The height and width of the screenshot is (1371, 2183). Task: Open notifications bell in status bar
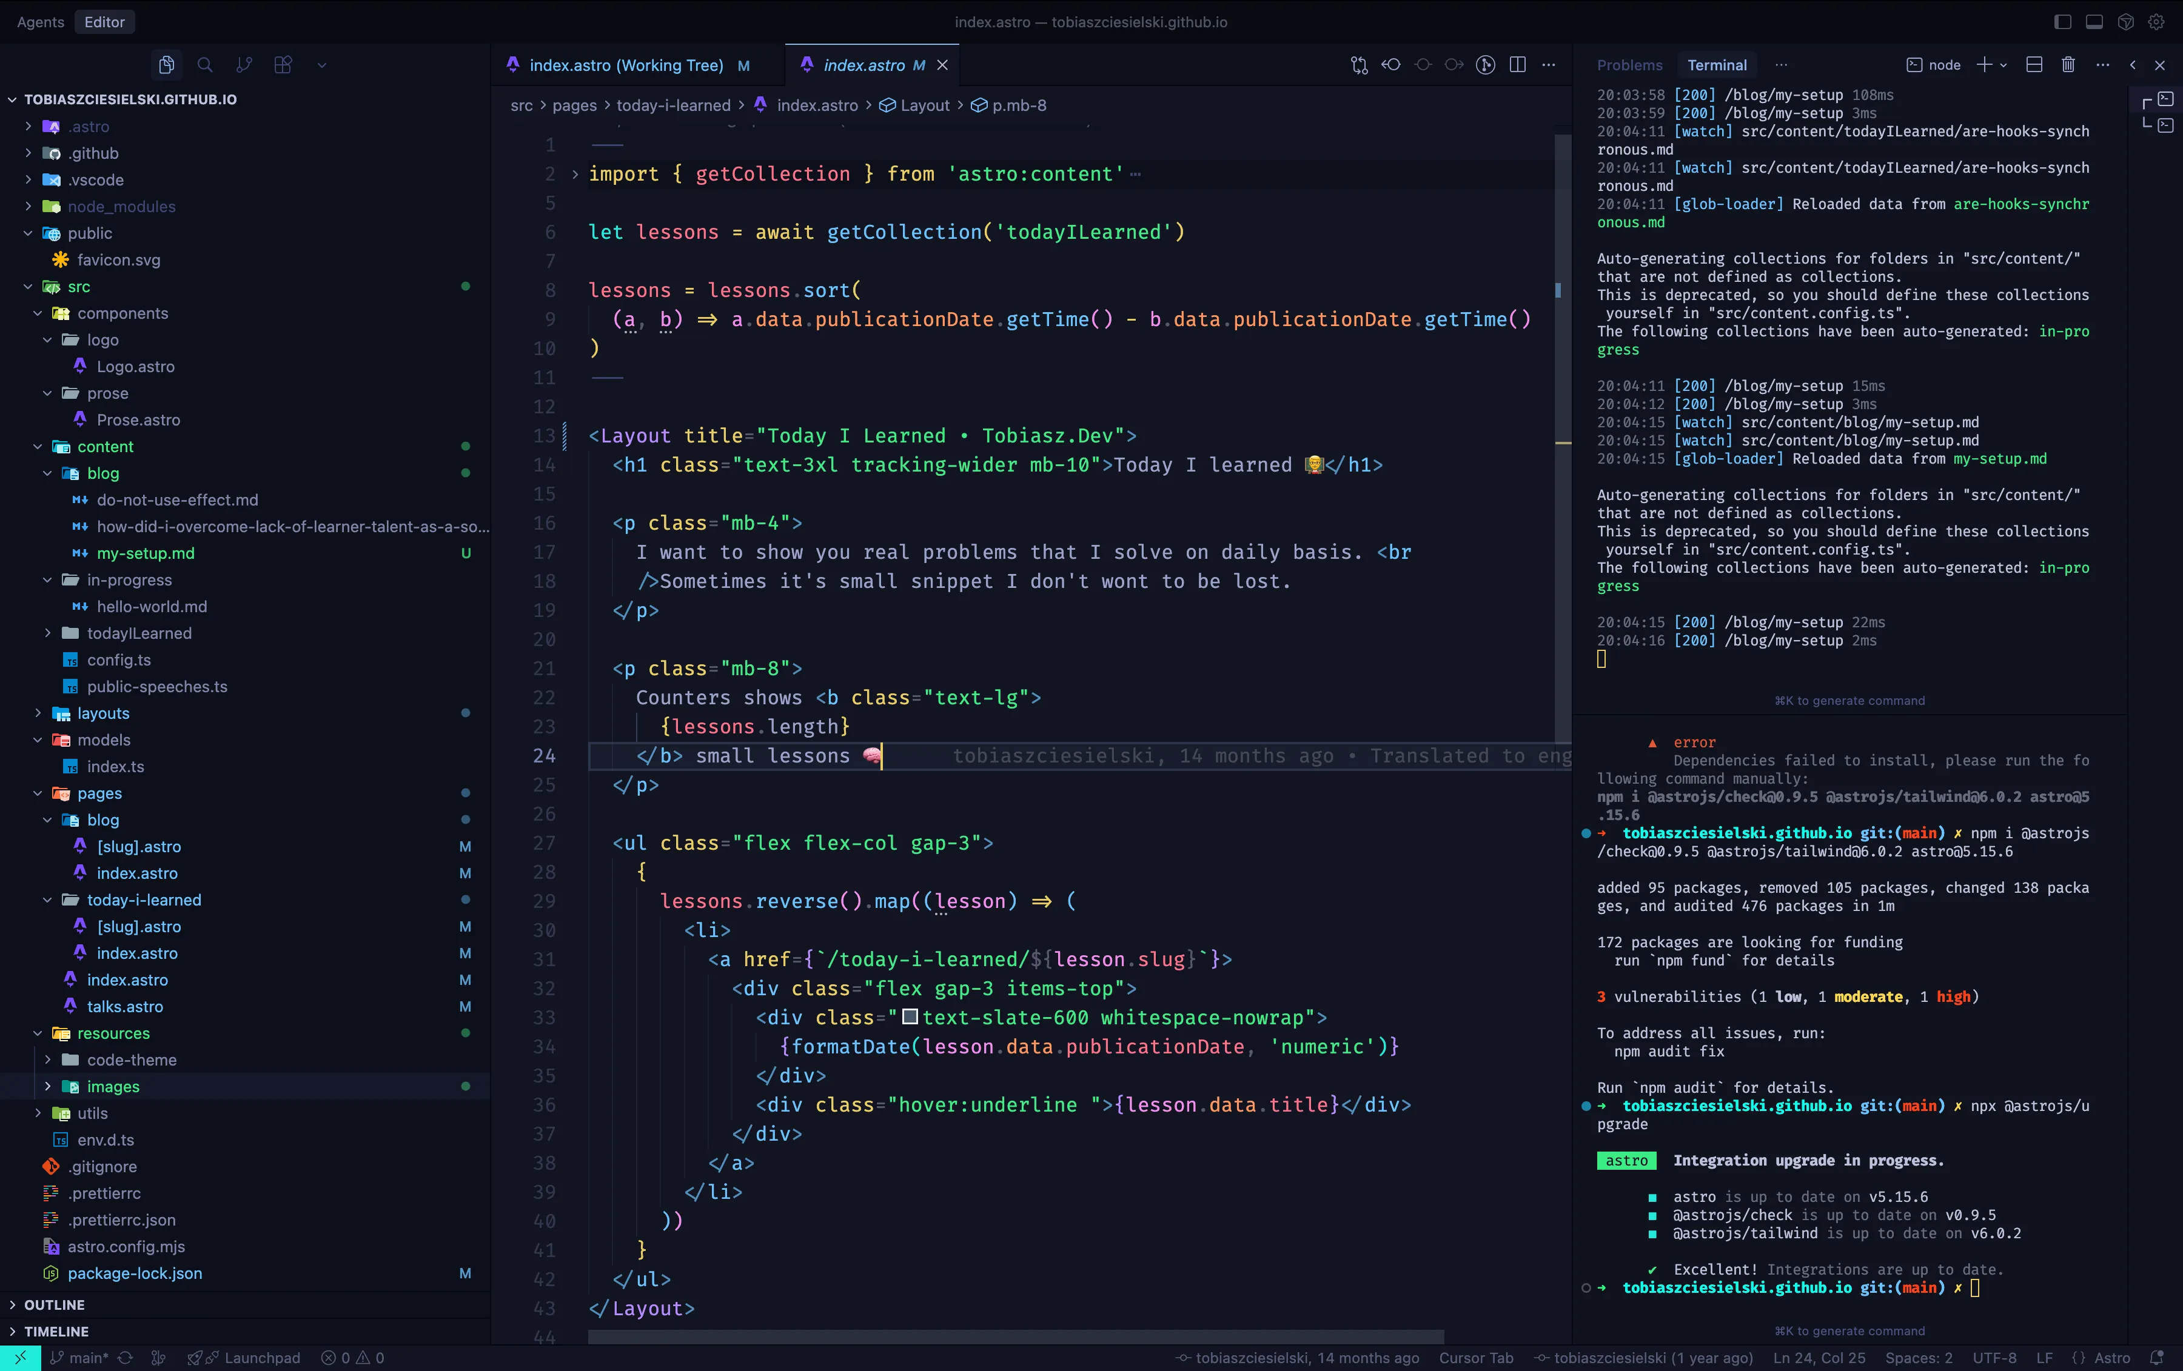point(2157,1358)
